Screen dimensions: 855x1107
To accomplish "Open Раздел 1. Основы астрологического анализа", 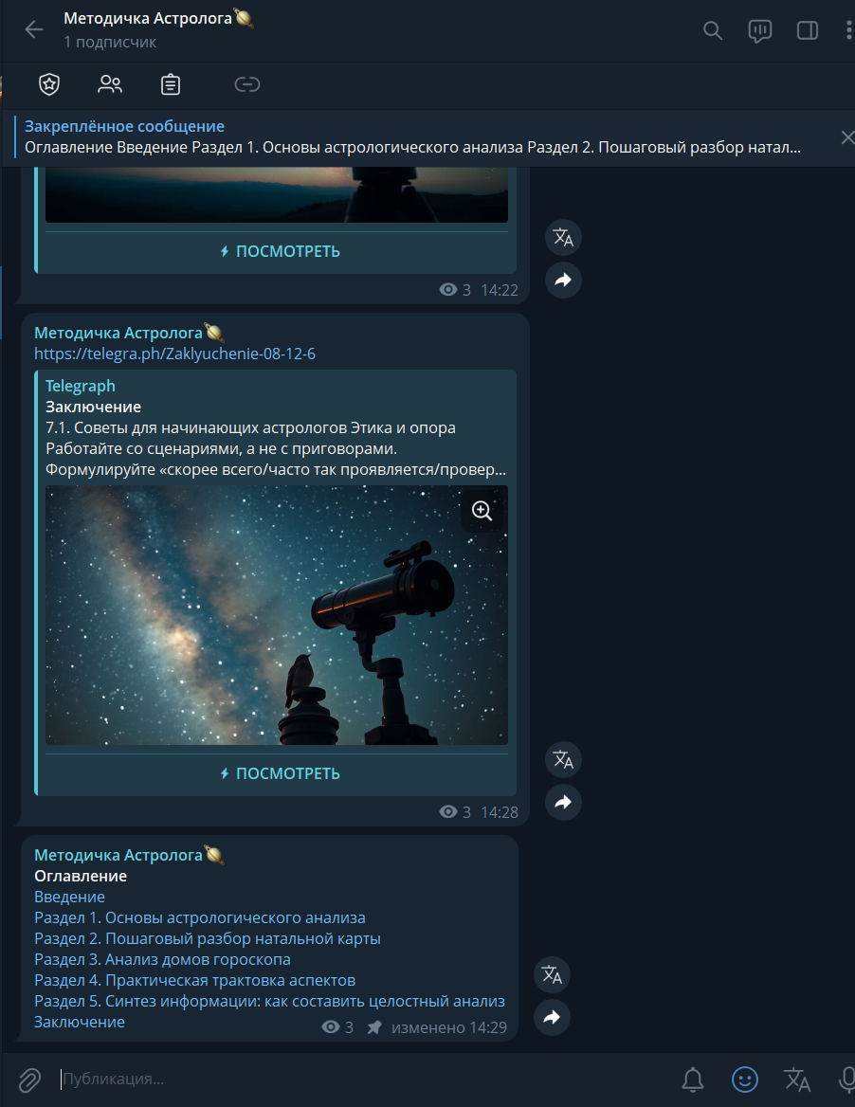I will 200,917.
